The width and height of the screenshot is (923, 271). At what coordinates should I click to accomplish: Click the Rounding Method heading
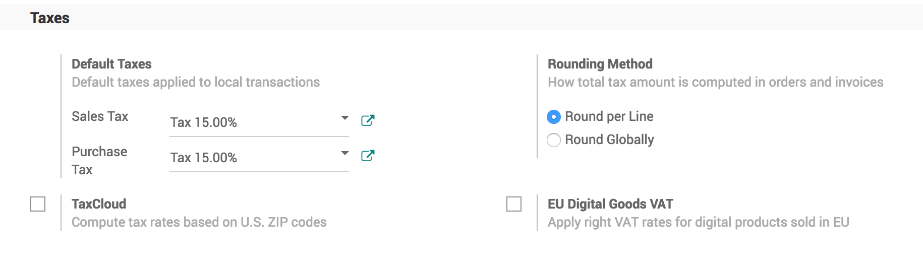tap(600, 64)
